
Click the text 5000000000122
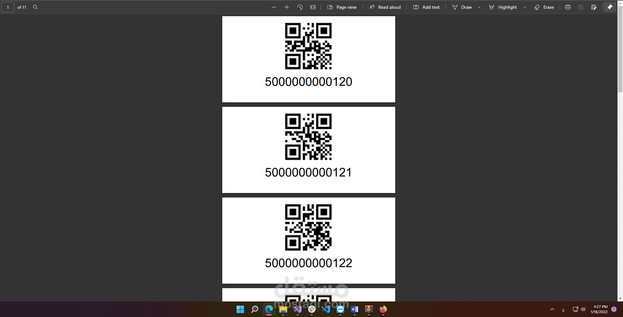point(309,263)
